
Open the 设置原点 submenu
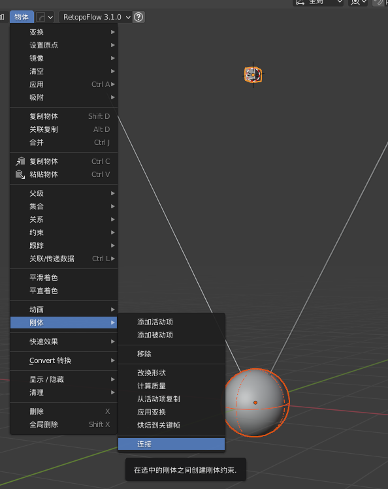click(63, 45)
